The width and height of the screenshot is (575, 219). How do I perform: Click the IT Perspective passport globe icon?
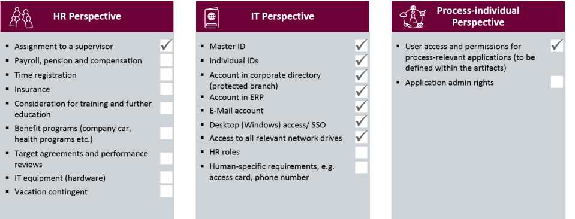pyautogui.click(x=212, y=17)
